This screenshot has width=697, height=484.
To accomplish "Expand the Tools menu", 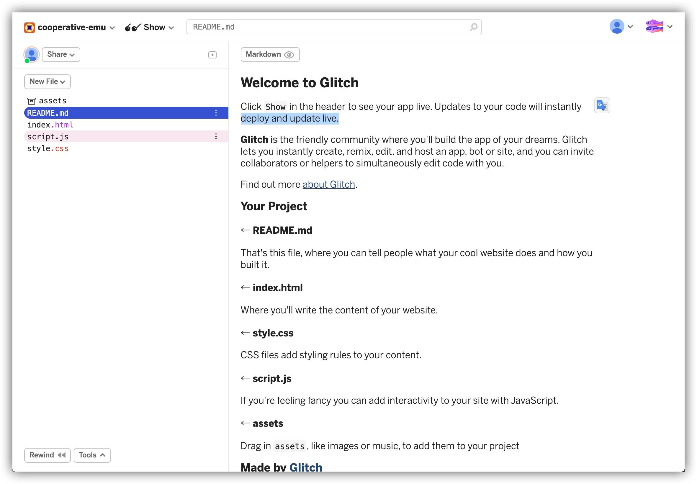I will [x=92, y=455].
